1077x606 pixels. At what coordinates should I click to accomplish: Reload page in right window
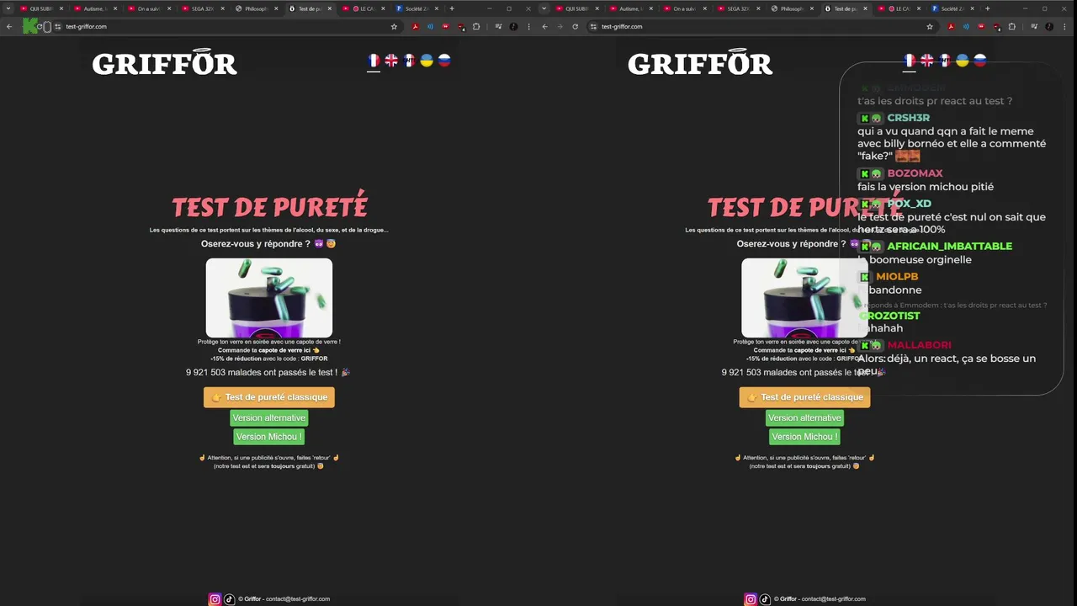click(576, 26)
